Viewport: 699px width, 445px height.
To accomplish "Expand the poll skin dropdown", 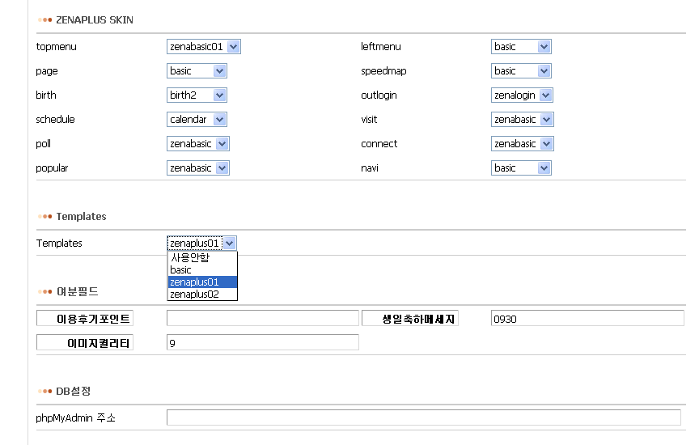I will click(x=198, y=144).
